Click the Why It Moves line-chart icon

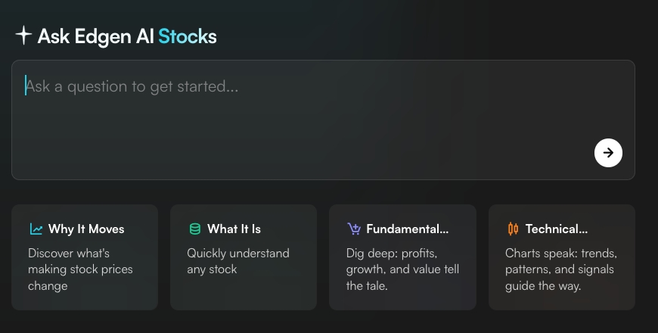coord(36,229)
